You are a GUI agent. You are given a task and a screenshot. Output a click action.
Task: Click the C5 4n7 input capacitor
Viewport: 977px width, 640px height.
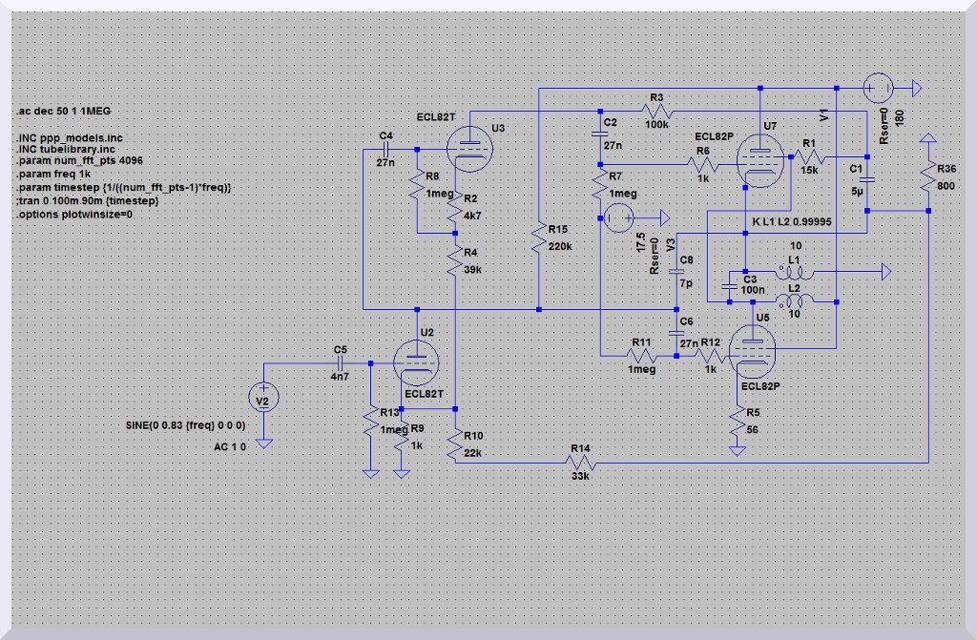tap(341, 363)
